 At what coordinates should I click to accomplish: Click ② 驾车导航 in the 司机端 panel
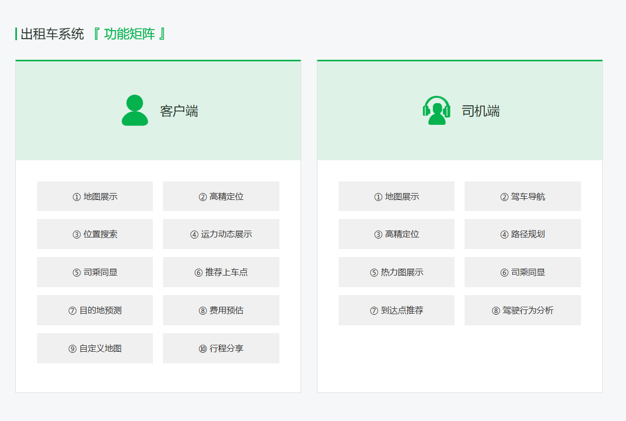pyautogui.click(x=522, y=196)
